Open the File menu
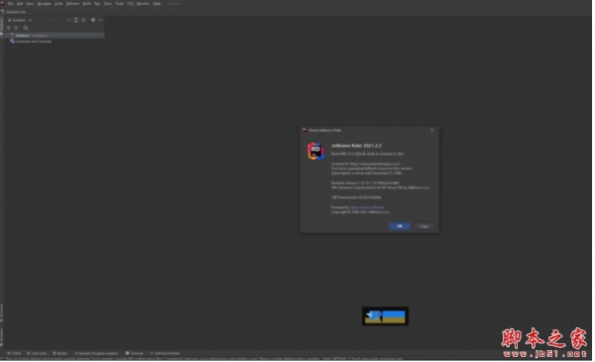Screen dimensions: 595x362 tap(11, 3)
